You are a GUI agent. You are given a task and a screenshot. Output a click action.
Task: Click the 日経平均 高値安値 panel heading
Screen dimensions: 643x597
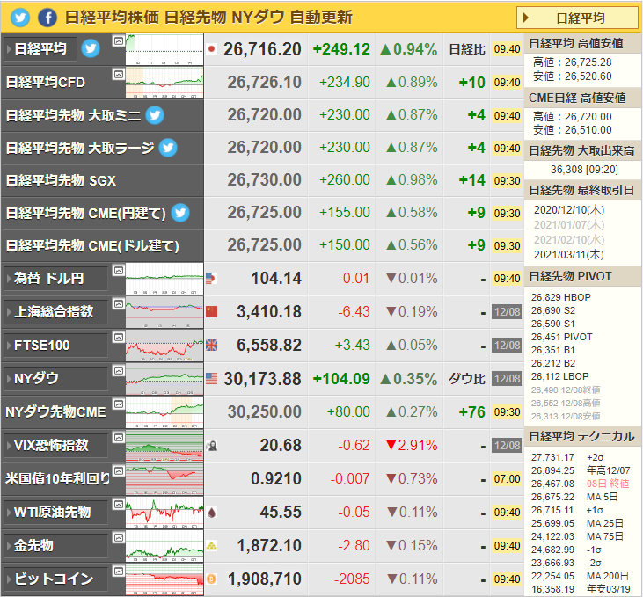(576, 43)
